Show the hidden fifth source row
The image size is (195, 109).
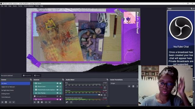pos(58,96)
